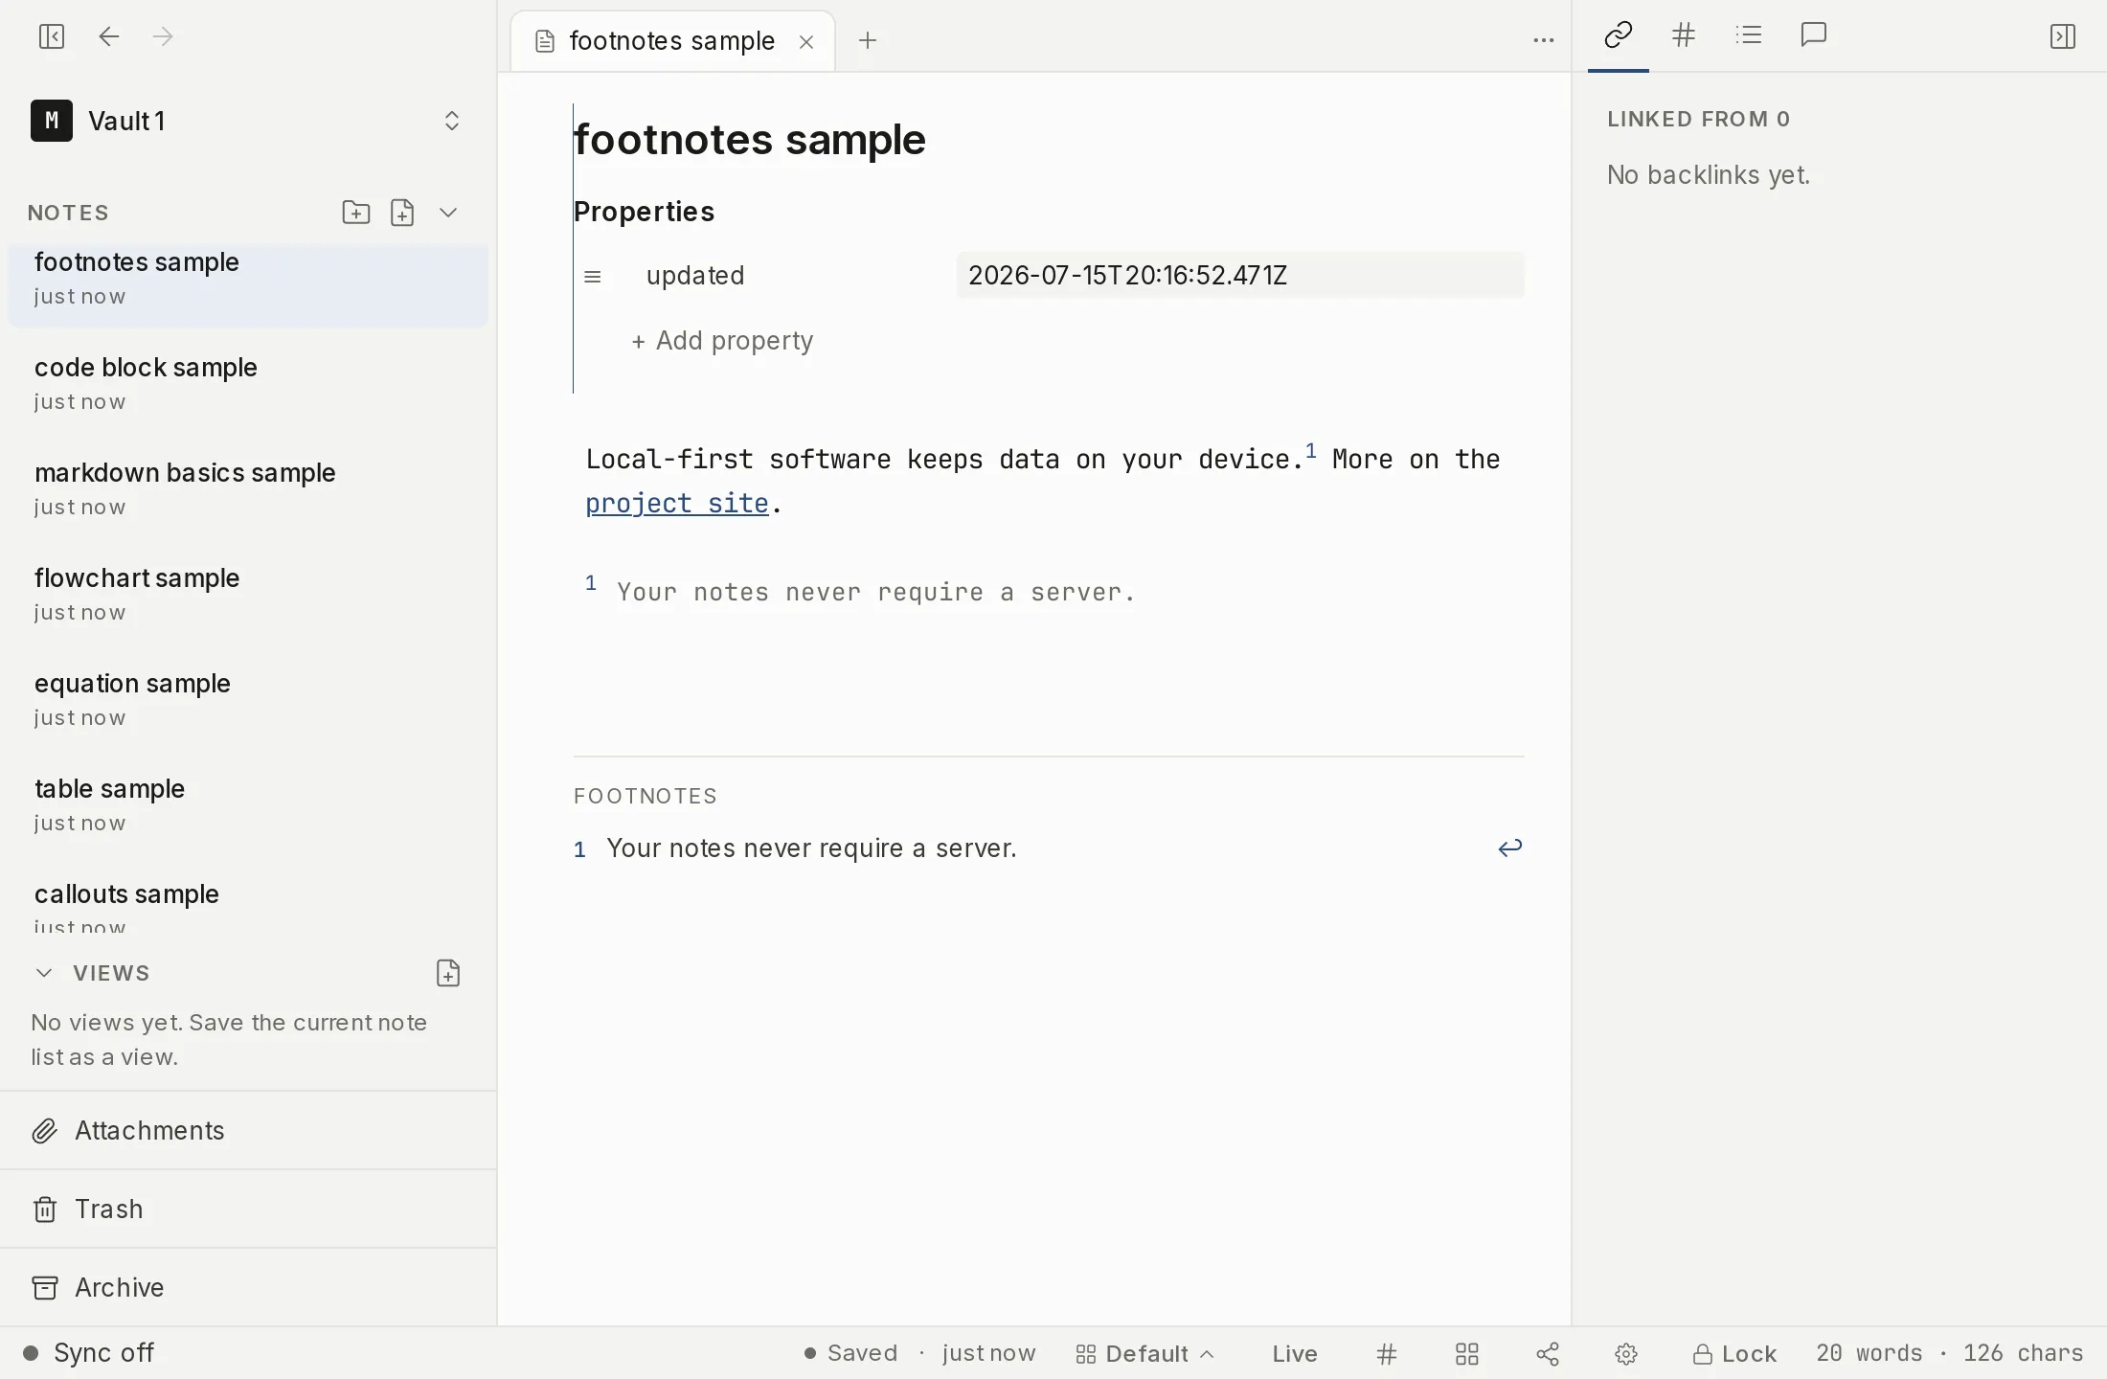Collapse the right sidebar panel

pos(2063,36)
